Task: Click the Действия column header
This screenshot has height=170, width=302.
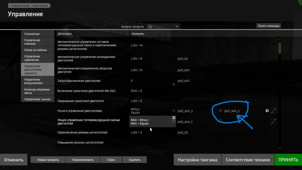Action: point(65,34)
